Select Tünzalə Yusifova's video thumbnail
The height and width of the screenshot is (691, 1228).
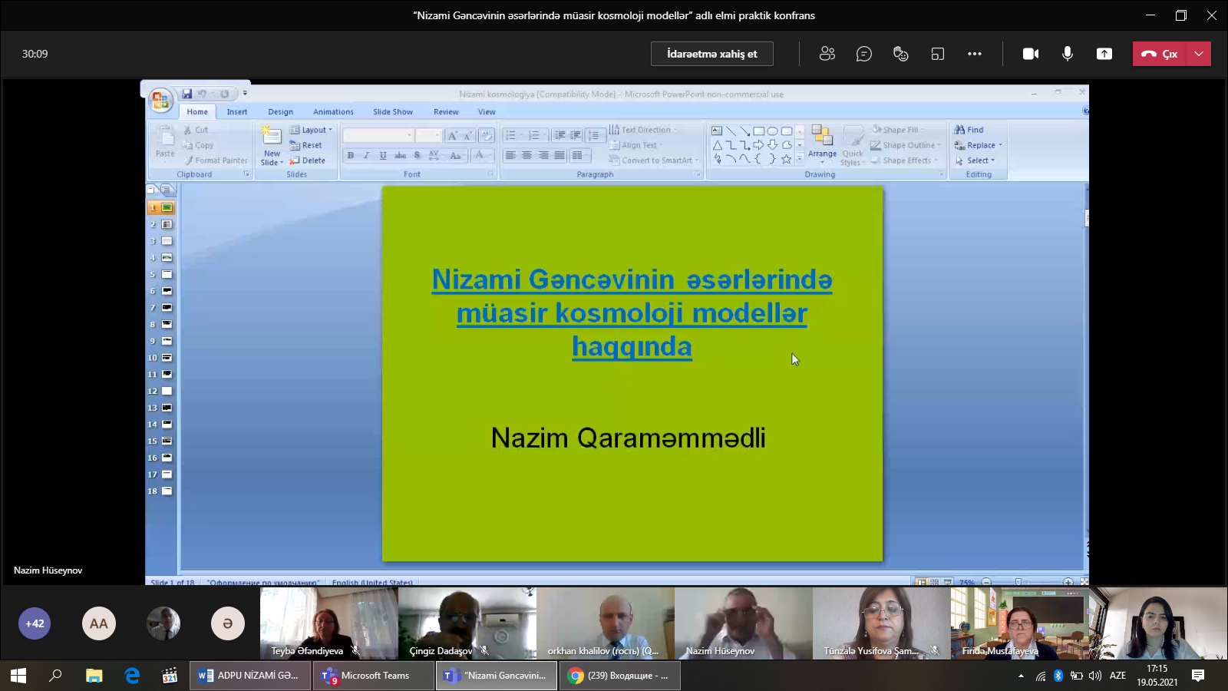[x=881, y=623]
